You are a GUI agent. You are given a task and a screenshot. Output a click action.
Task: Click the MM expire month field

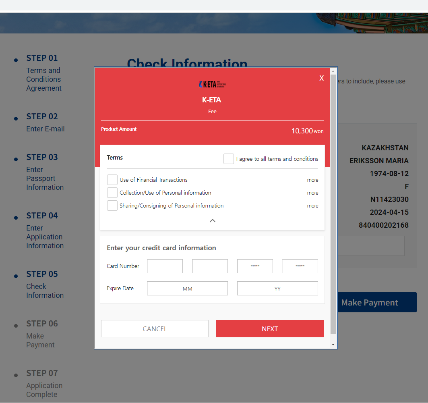tap(187, 289)
